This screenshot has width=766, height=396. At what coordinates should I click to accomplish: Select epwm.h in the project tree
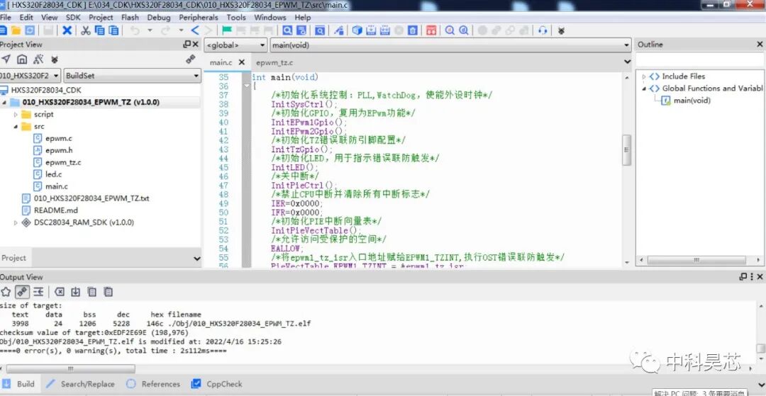click(59, 150)
